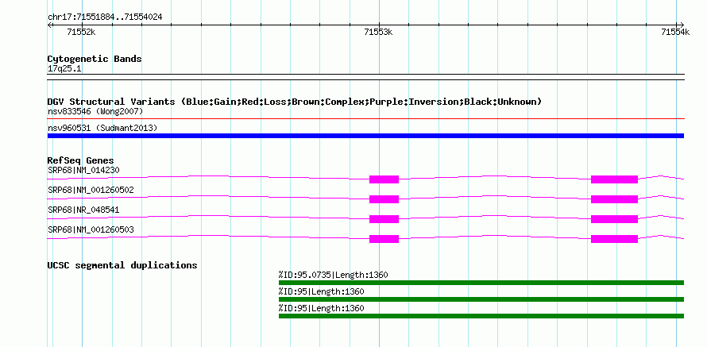Click the SRP68|NM_001260503 transcript label
707x347 pixels.
click(91, 229)
